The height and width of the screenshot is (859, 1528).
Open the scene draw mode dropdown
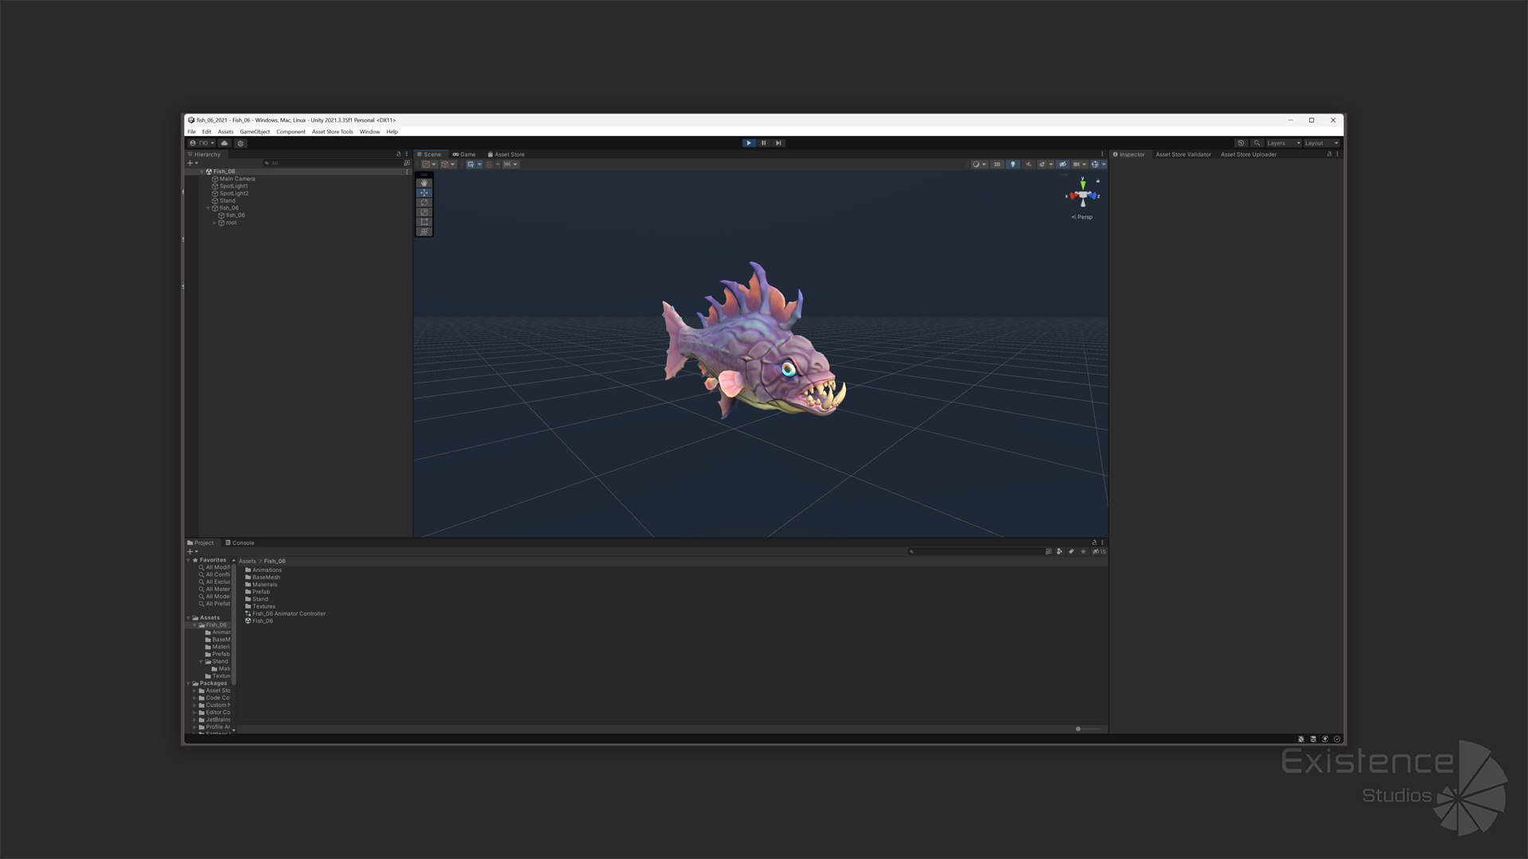(x=980, y=165)
